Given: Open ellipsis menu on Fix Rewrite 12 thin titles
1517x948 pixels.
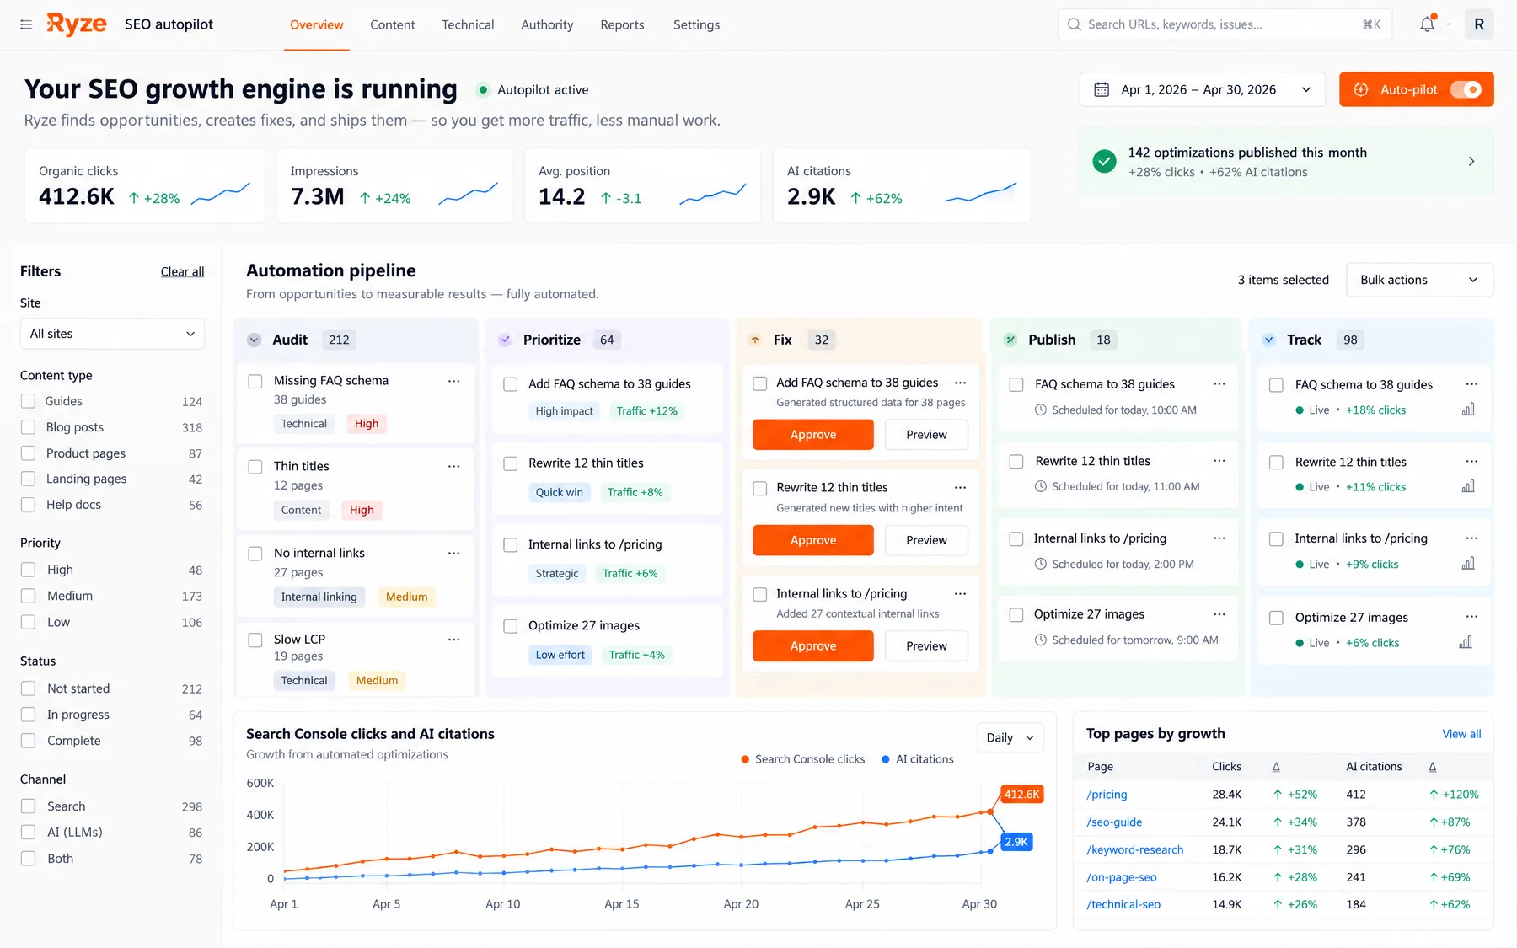Looking at the screenshot, I should tap(960, 487).
